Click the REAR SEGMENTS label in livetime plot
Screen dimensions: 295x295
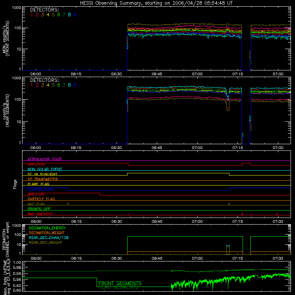coord(118,287)
